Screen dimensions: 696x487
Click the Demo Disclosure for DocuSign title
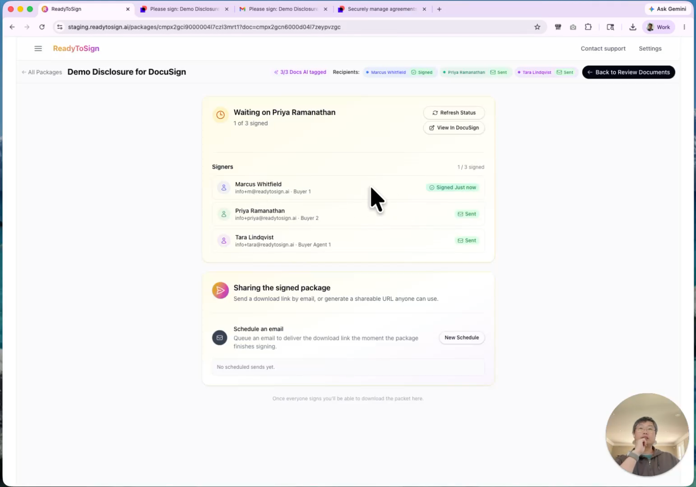(x=127, y=72)
